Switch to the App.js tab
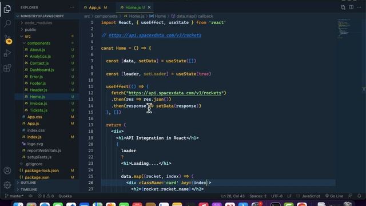This screenshot has width=366, height=206. (96, 7)
